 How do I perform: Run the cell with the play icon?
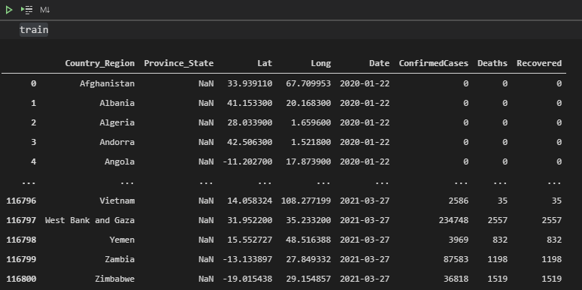[9, 10]
